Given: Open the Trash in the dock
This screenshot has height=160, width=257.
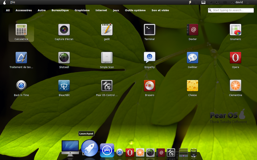Looking at the screenshot, I should [194, 153].
